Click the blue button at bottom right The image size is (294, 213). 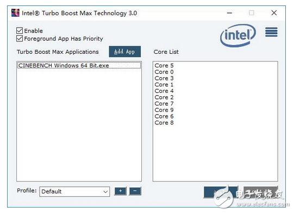point(221,192)
